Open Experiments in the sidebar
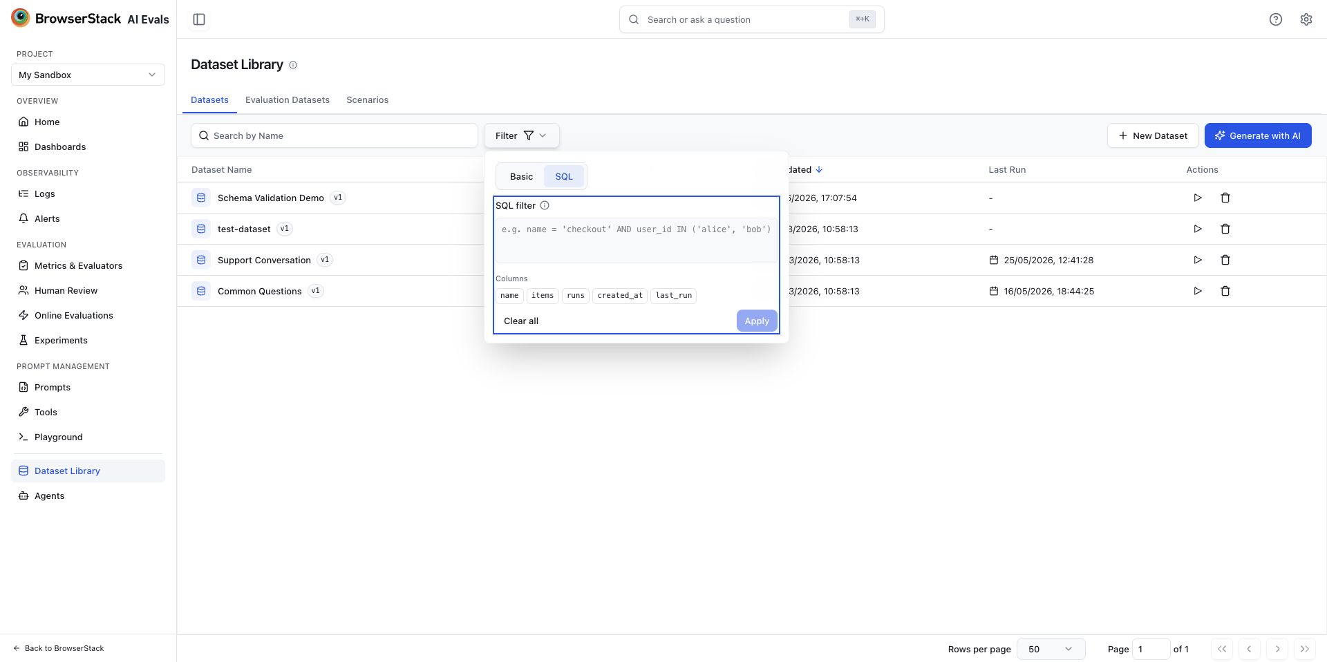The width and height of the screenshot is (1327, 662). (x=88, y=340)
